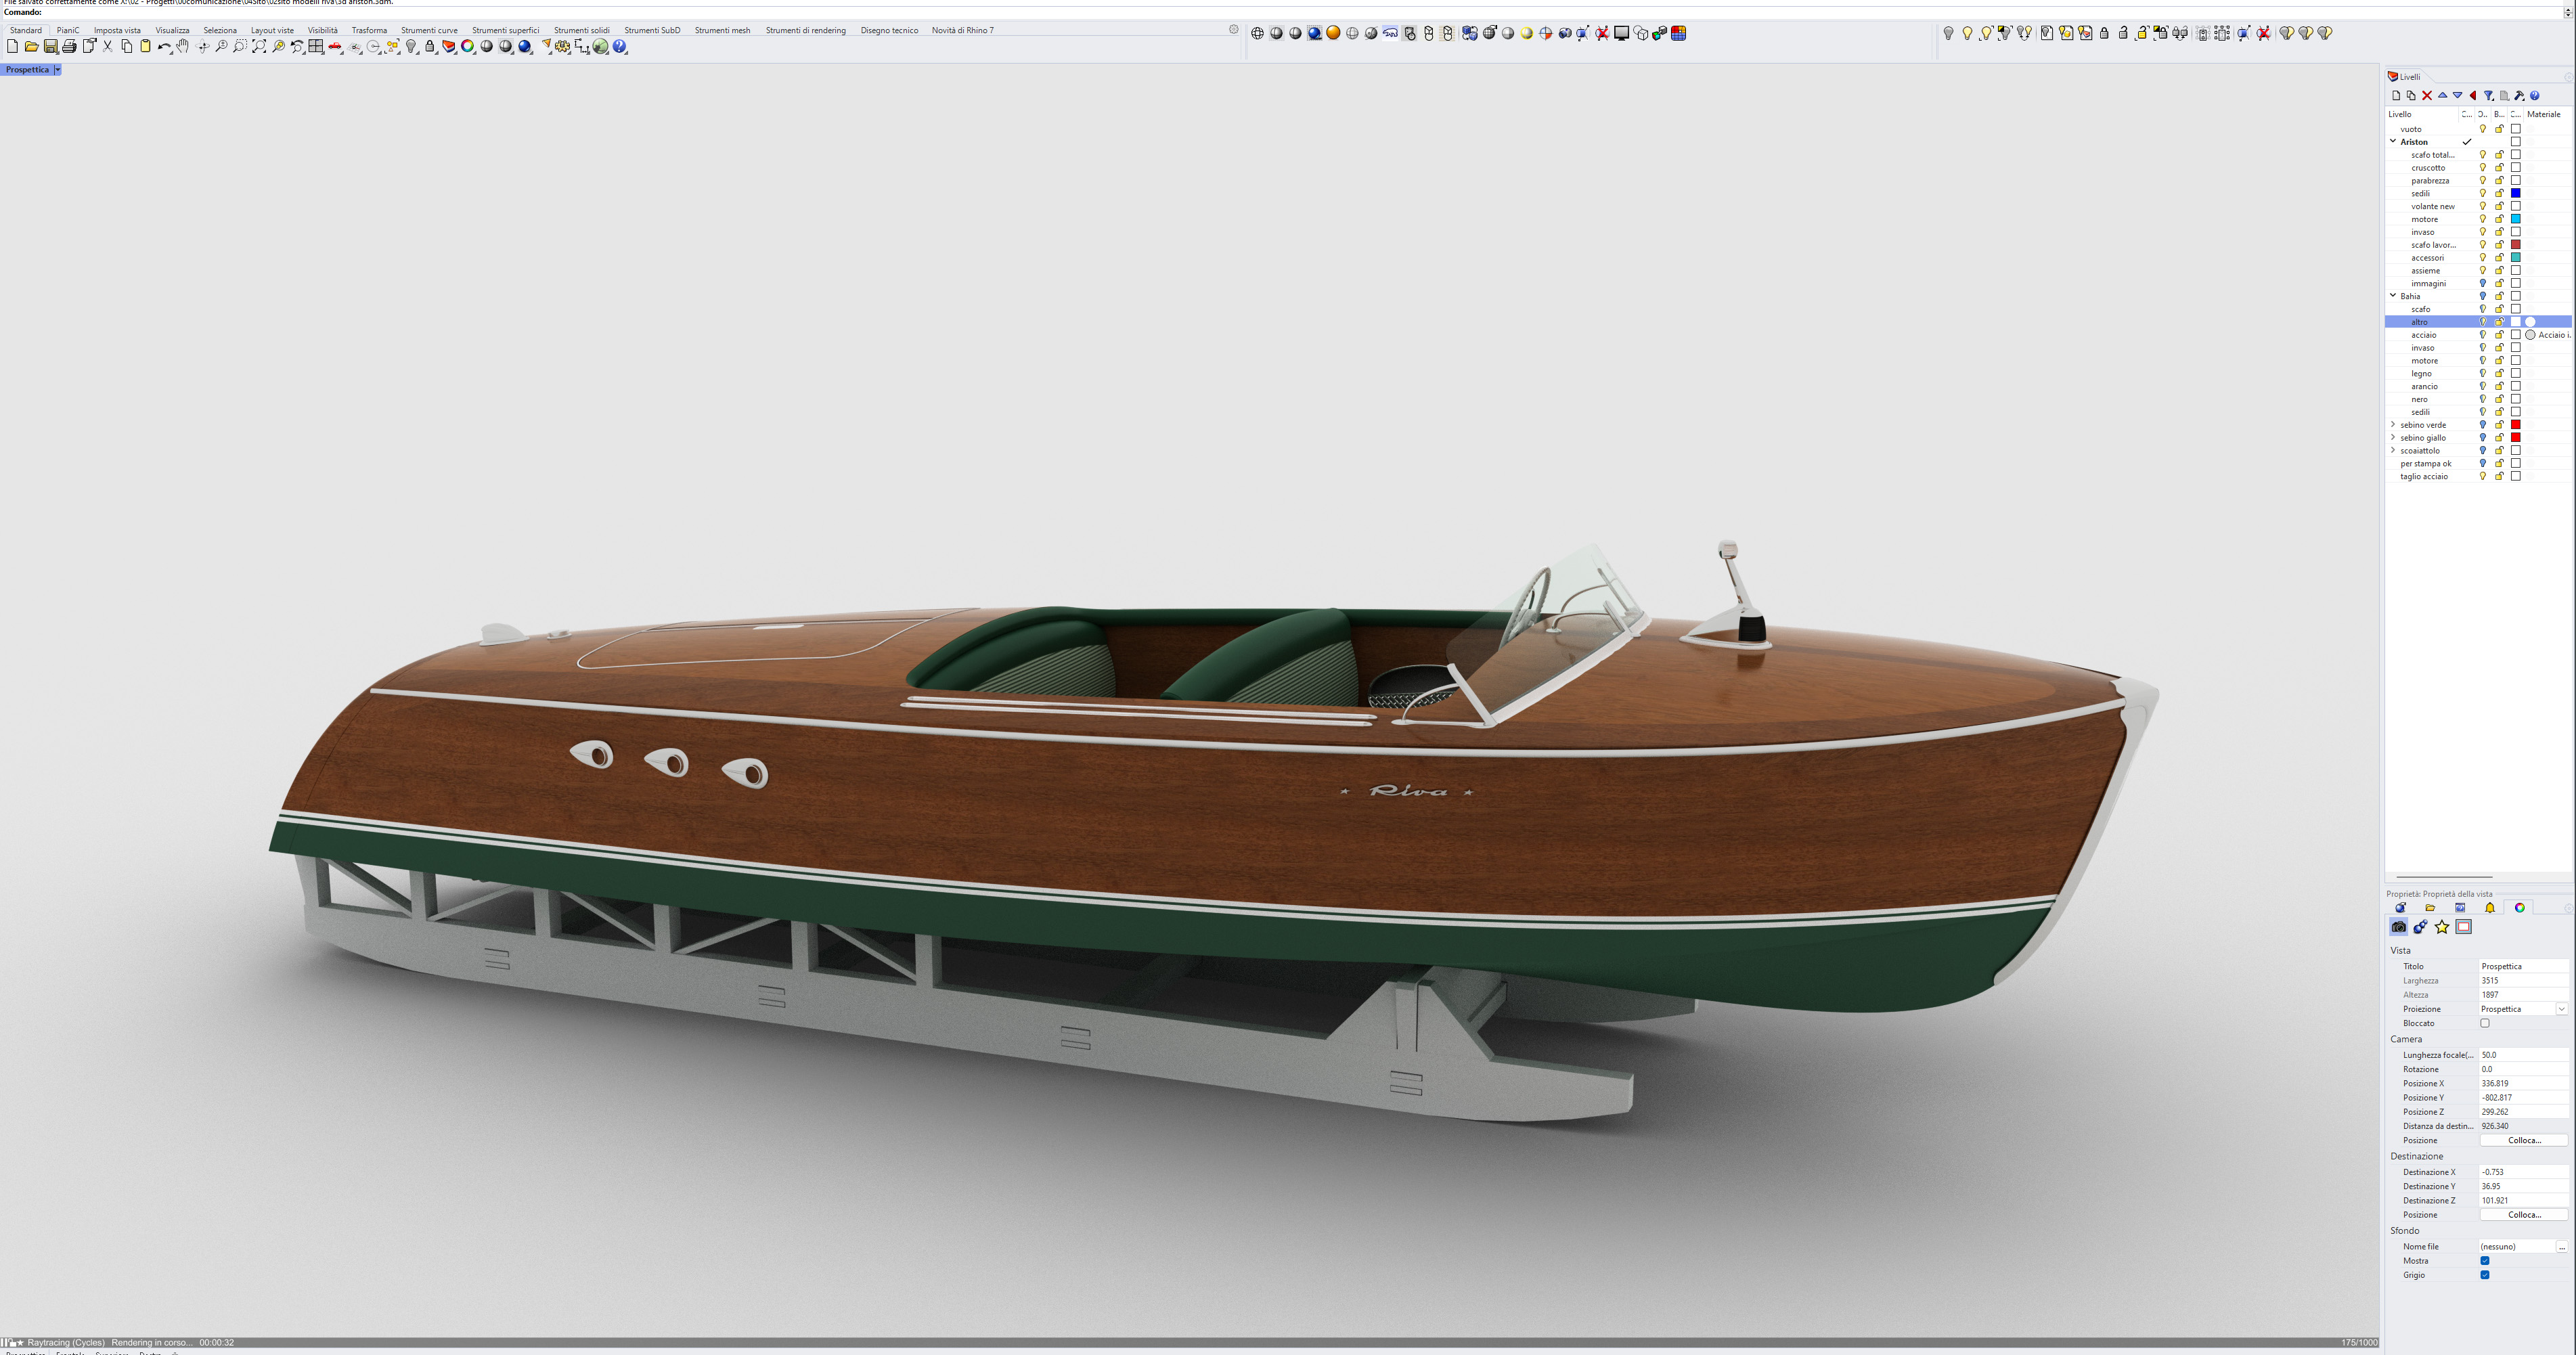
Task: Click the motore layer cyan color swatch
Action: tap(2516, 219)
